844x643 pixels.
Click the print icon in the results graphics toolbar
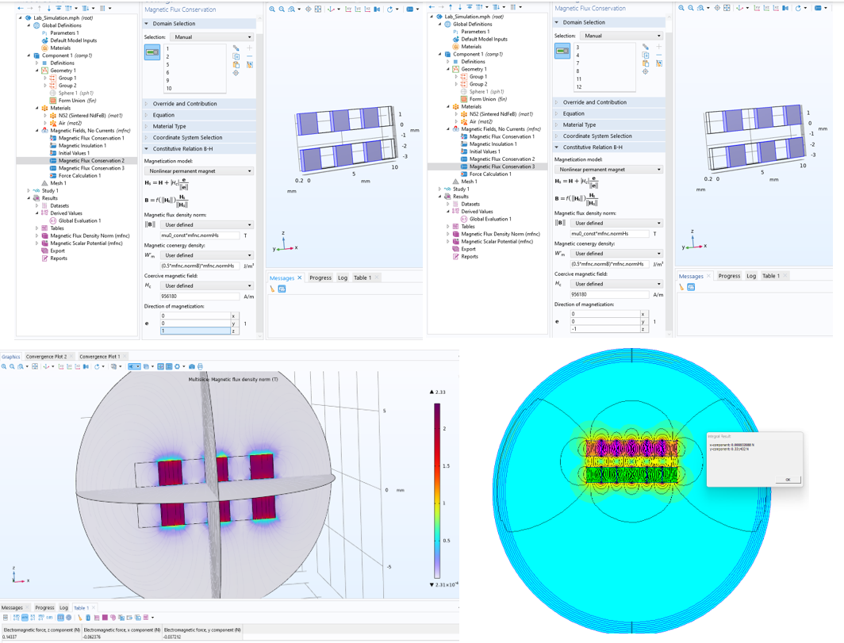[x=200, y=366]
